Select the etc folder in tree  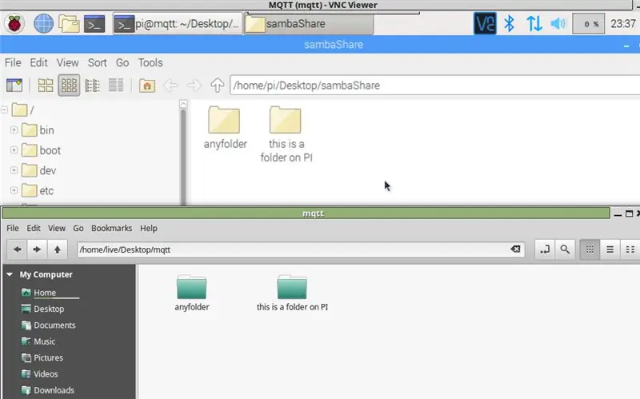tap(37, 191)
